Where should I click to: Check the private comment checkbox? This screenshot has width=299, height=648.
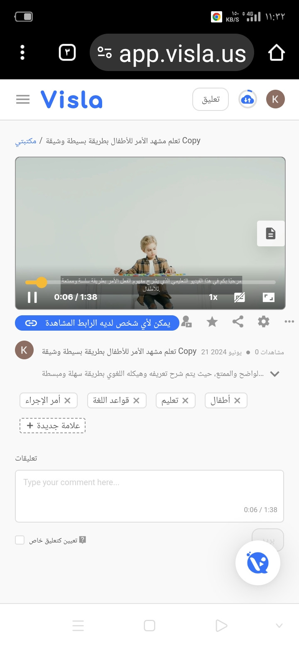tap(20, 540)
